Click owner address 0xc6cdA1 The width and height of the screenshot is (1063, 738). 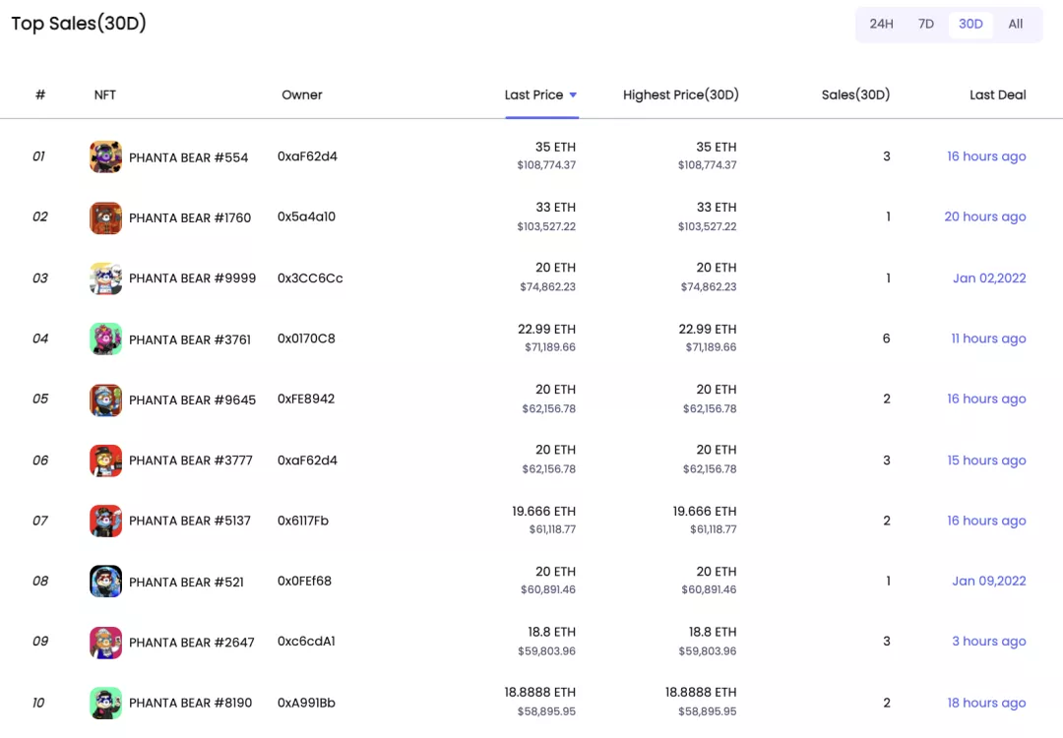[x=306, y=642]
